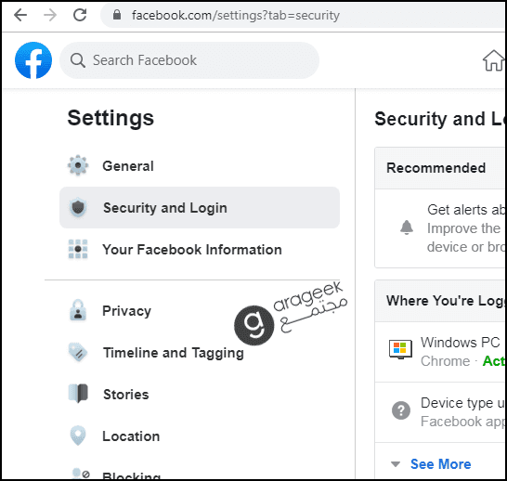Open the Privacy settings section
Viewport: 507px width, 481px height.
coord(200,311)
